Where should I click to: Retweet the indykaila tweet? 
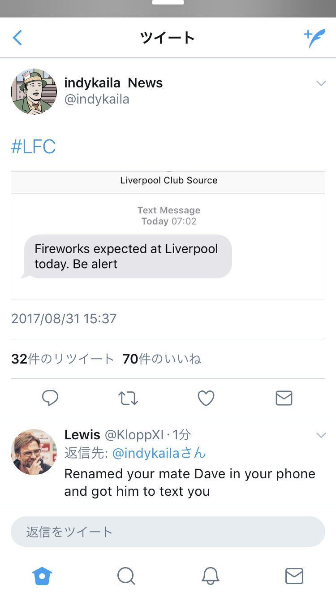[128, 398]
